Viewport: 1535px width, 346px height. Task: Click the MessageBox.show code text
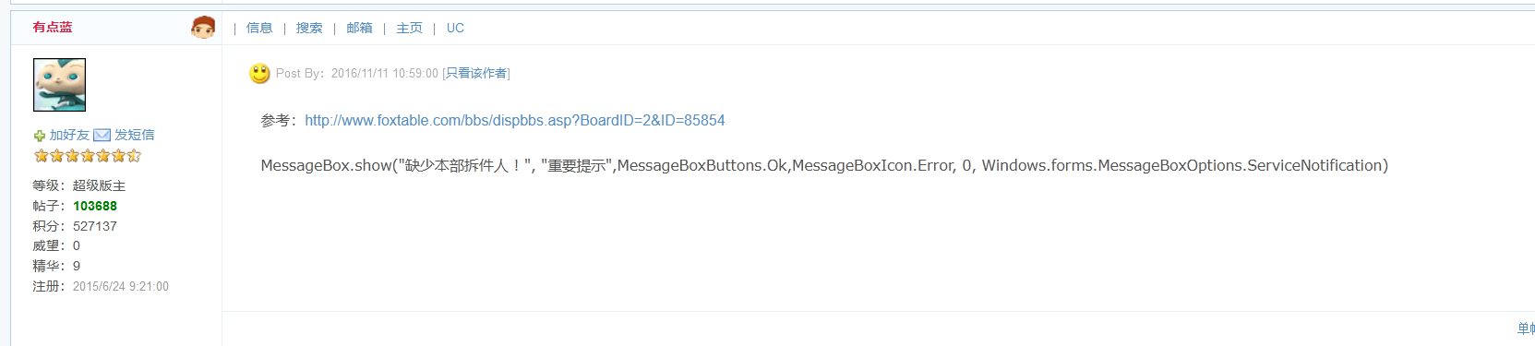(824, 165)
